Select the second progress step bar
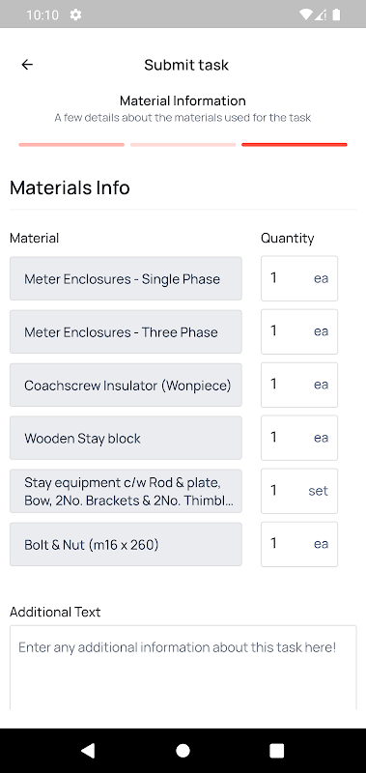The width and height of the screenshot is (366, 773). click(183, 144)
